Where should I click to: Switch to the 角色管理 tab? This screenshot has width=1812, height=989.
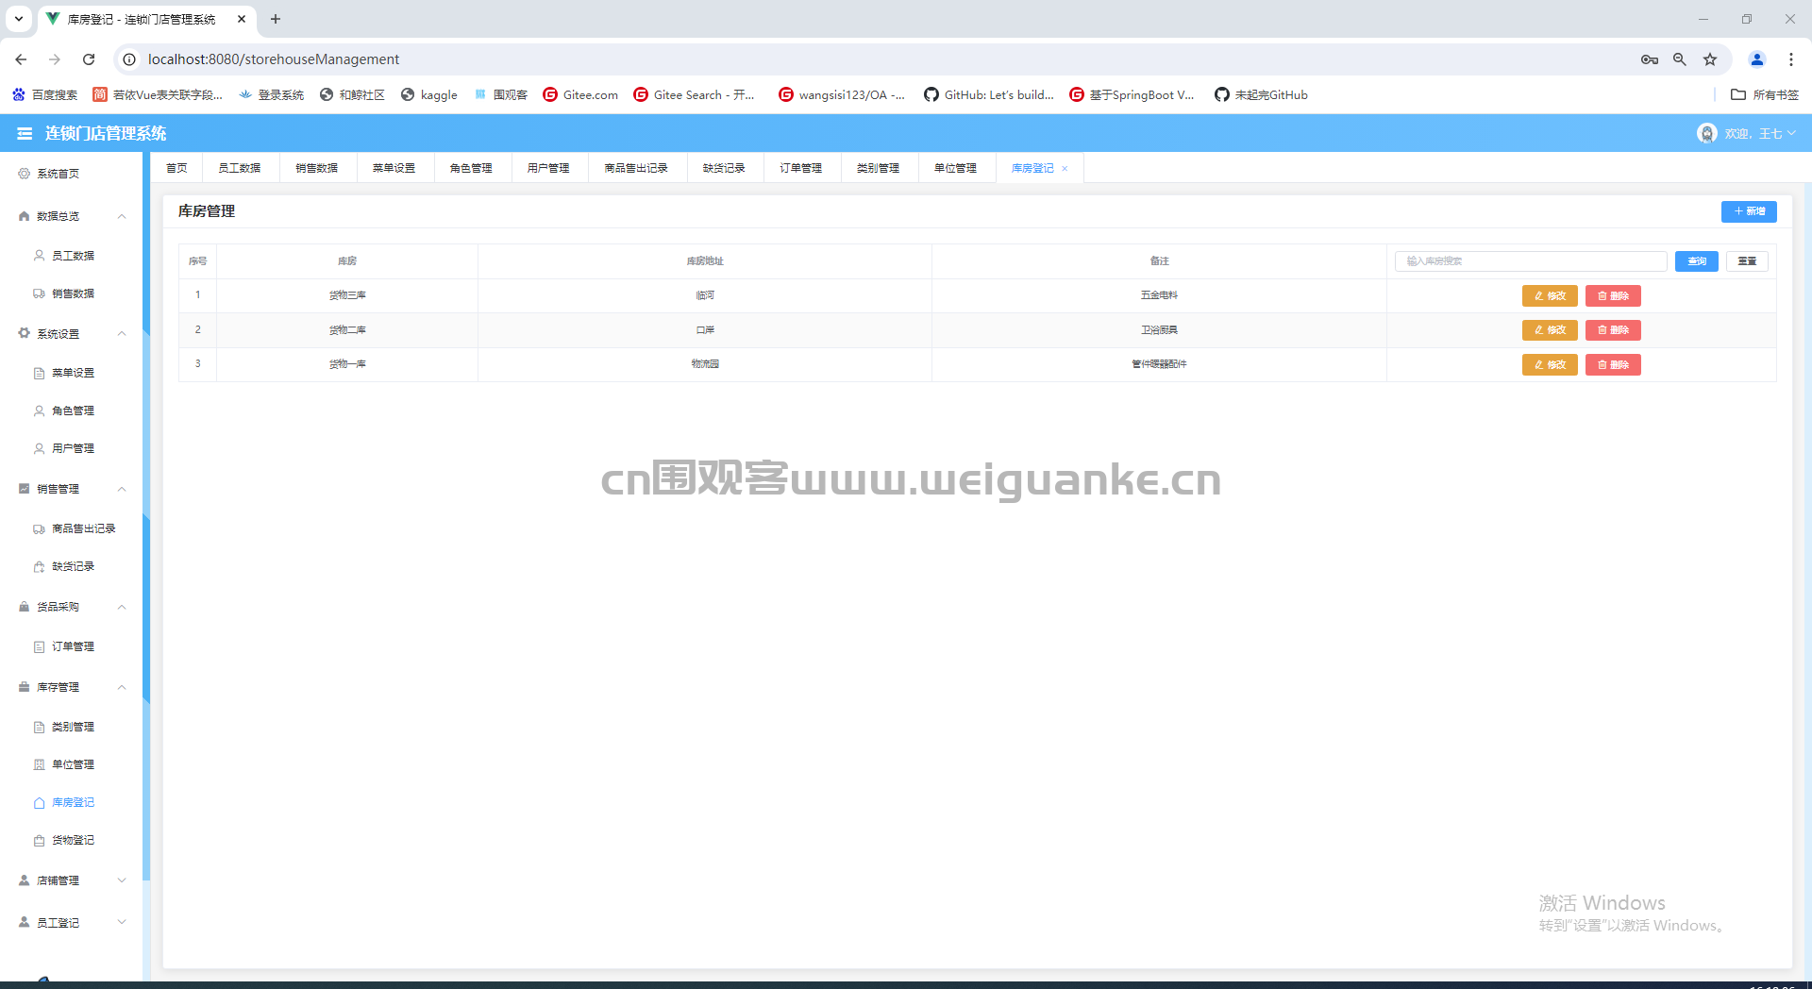[x=472, y=168]
